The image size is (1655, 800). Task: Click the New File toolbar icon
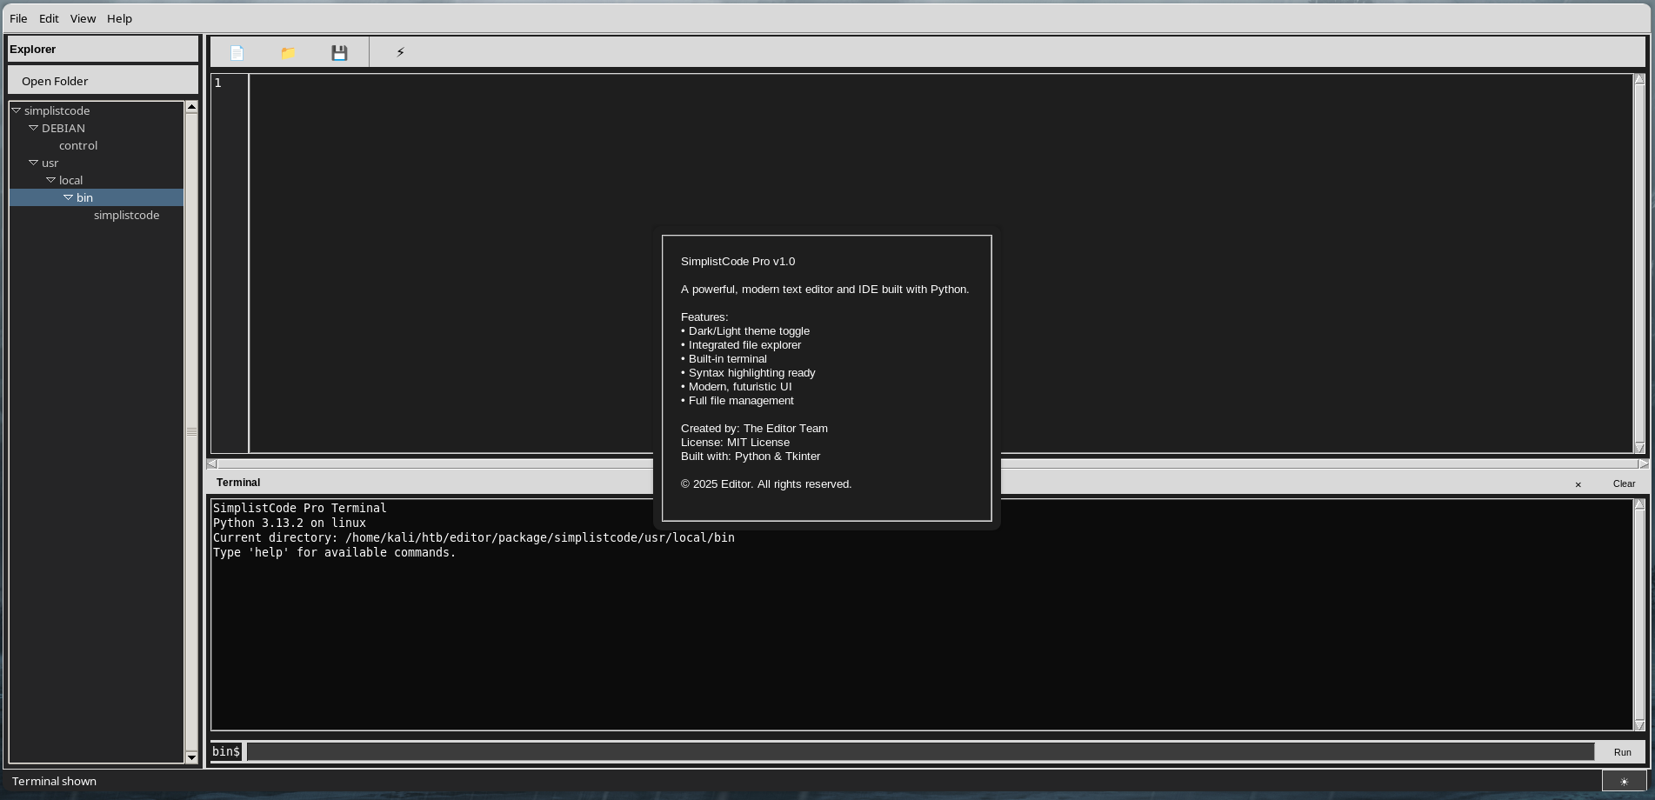[237, 53]
